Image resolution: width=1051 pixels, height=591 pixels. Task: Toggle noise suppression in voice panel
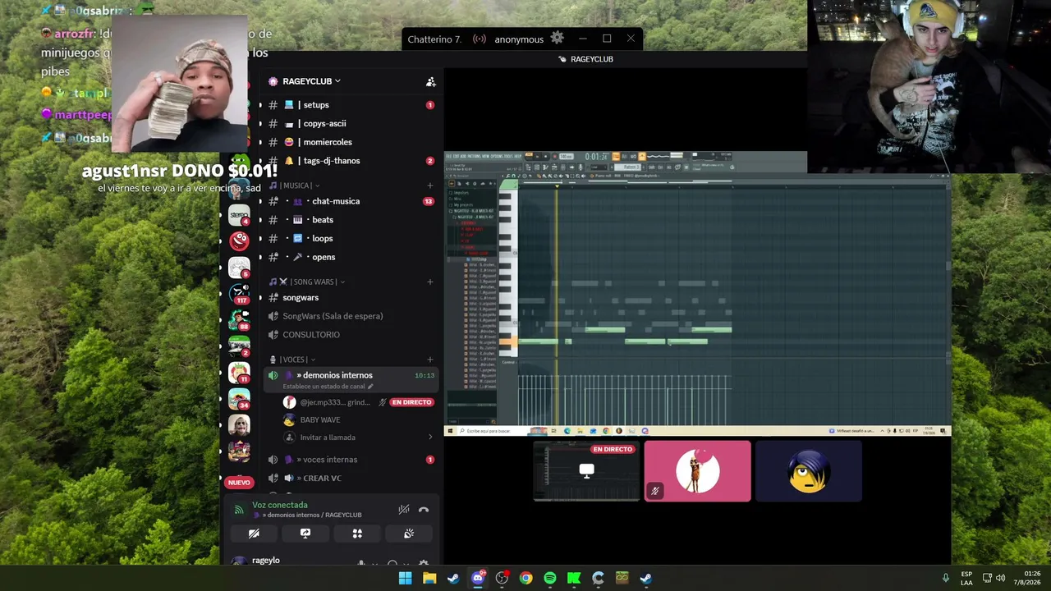coord(403,510)
